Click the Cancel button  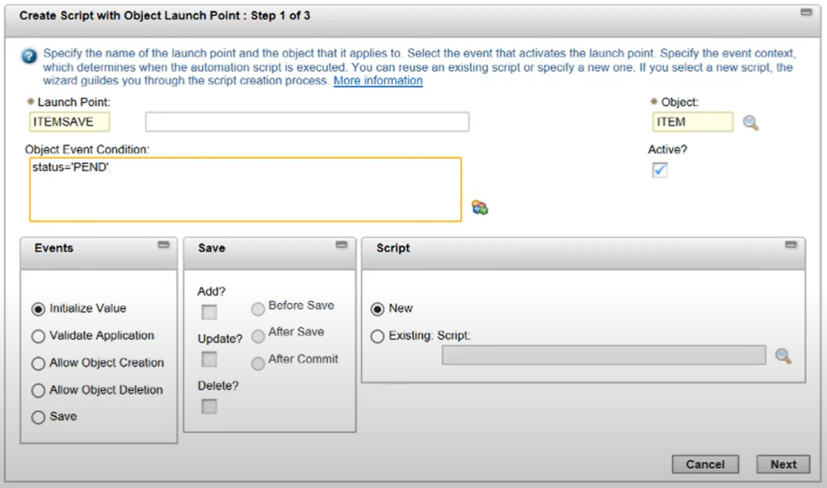[705, 465]
